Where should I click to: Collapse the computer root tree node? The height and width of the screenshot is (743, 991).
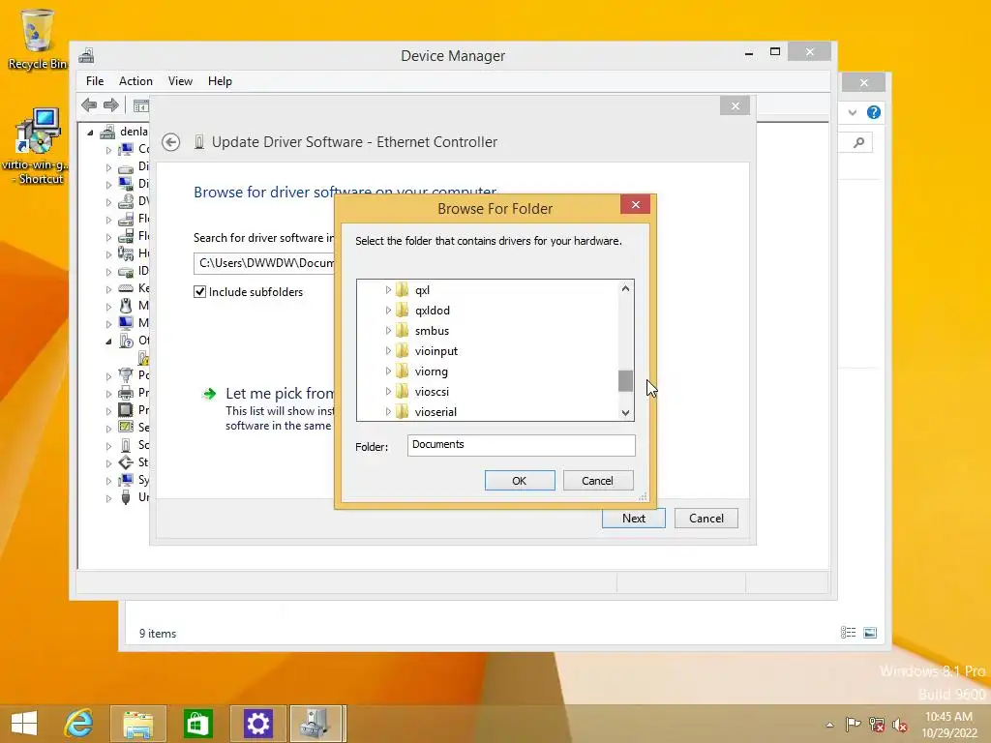(90, 132)
